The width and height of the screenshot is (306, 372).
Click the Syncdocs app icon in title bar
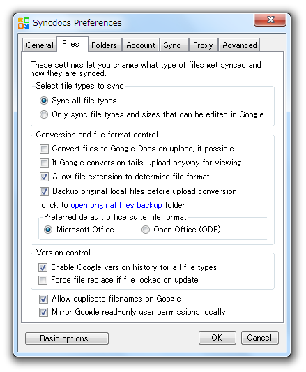tap(24, 23)
